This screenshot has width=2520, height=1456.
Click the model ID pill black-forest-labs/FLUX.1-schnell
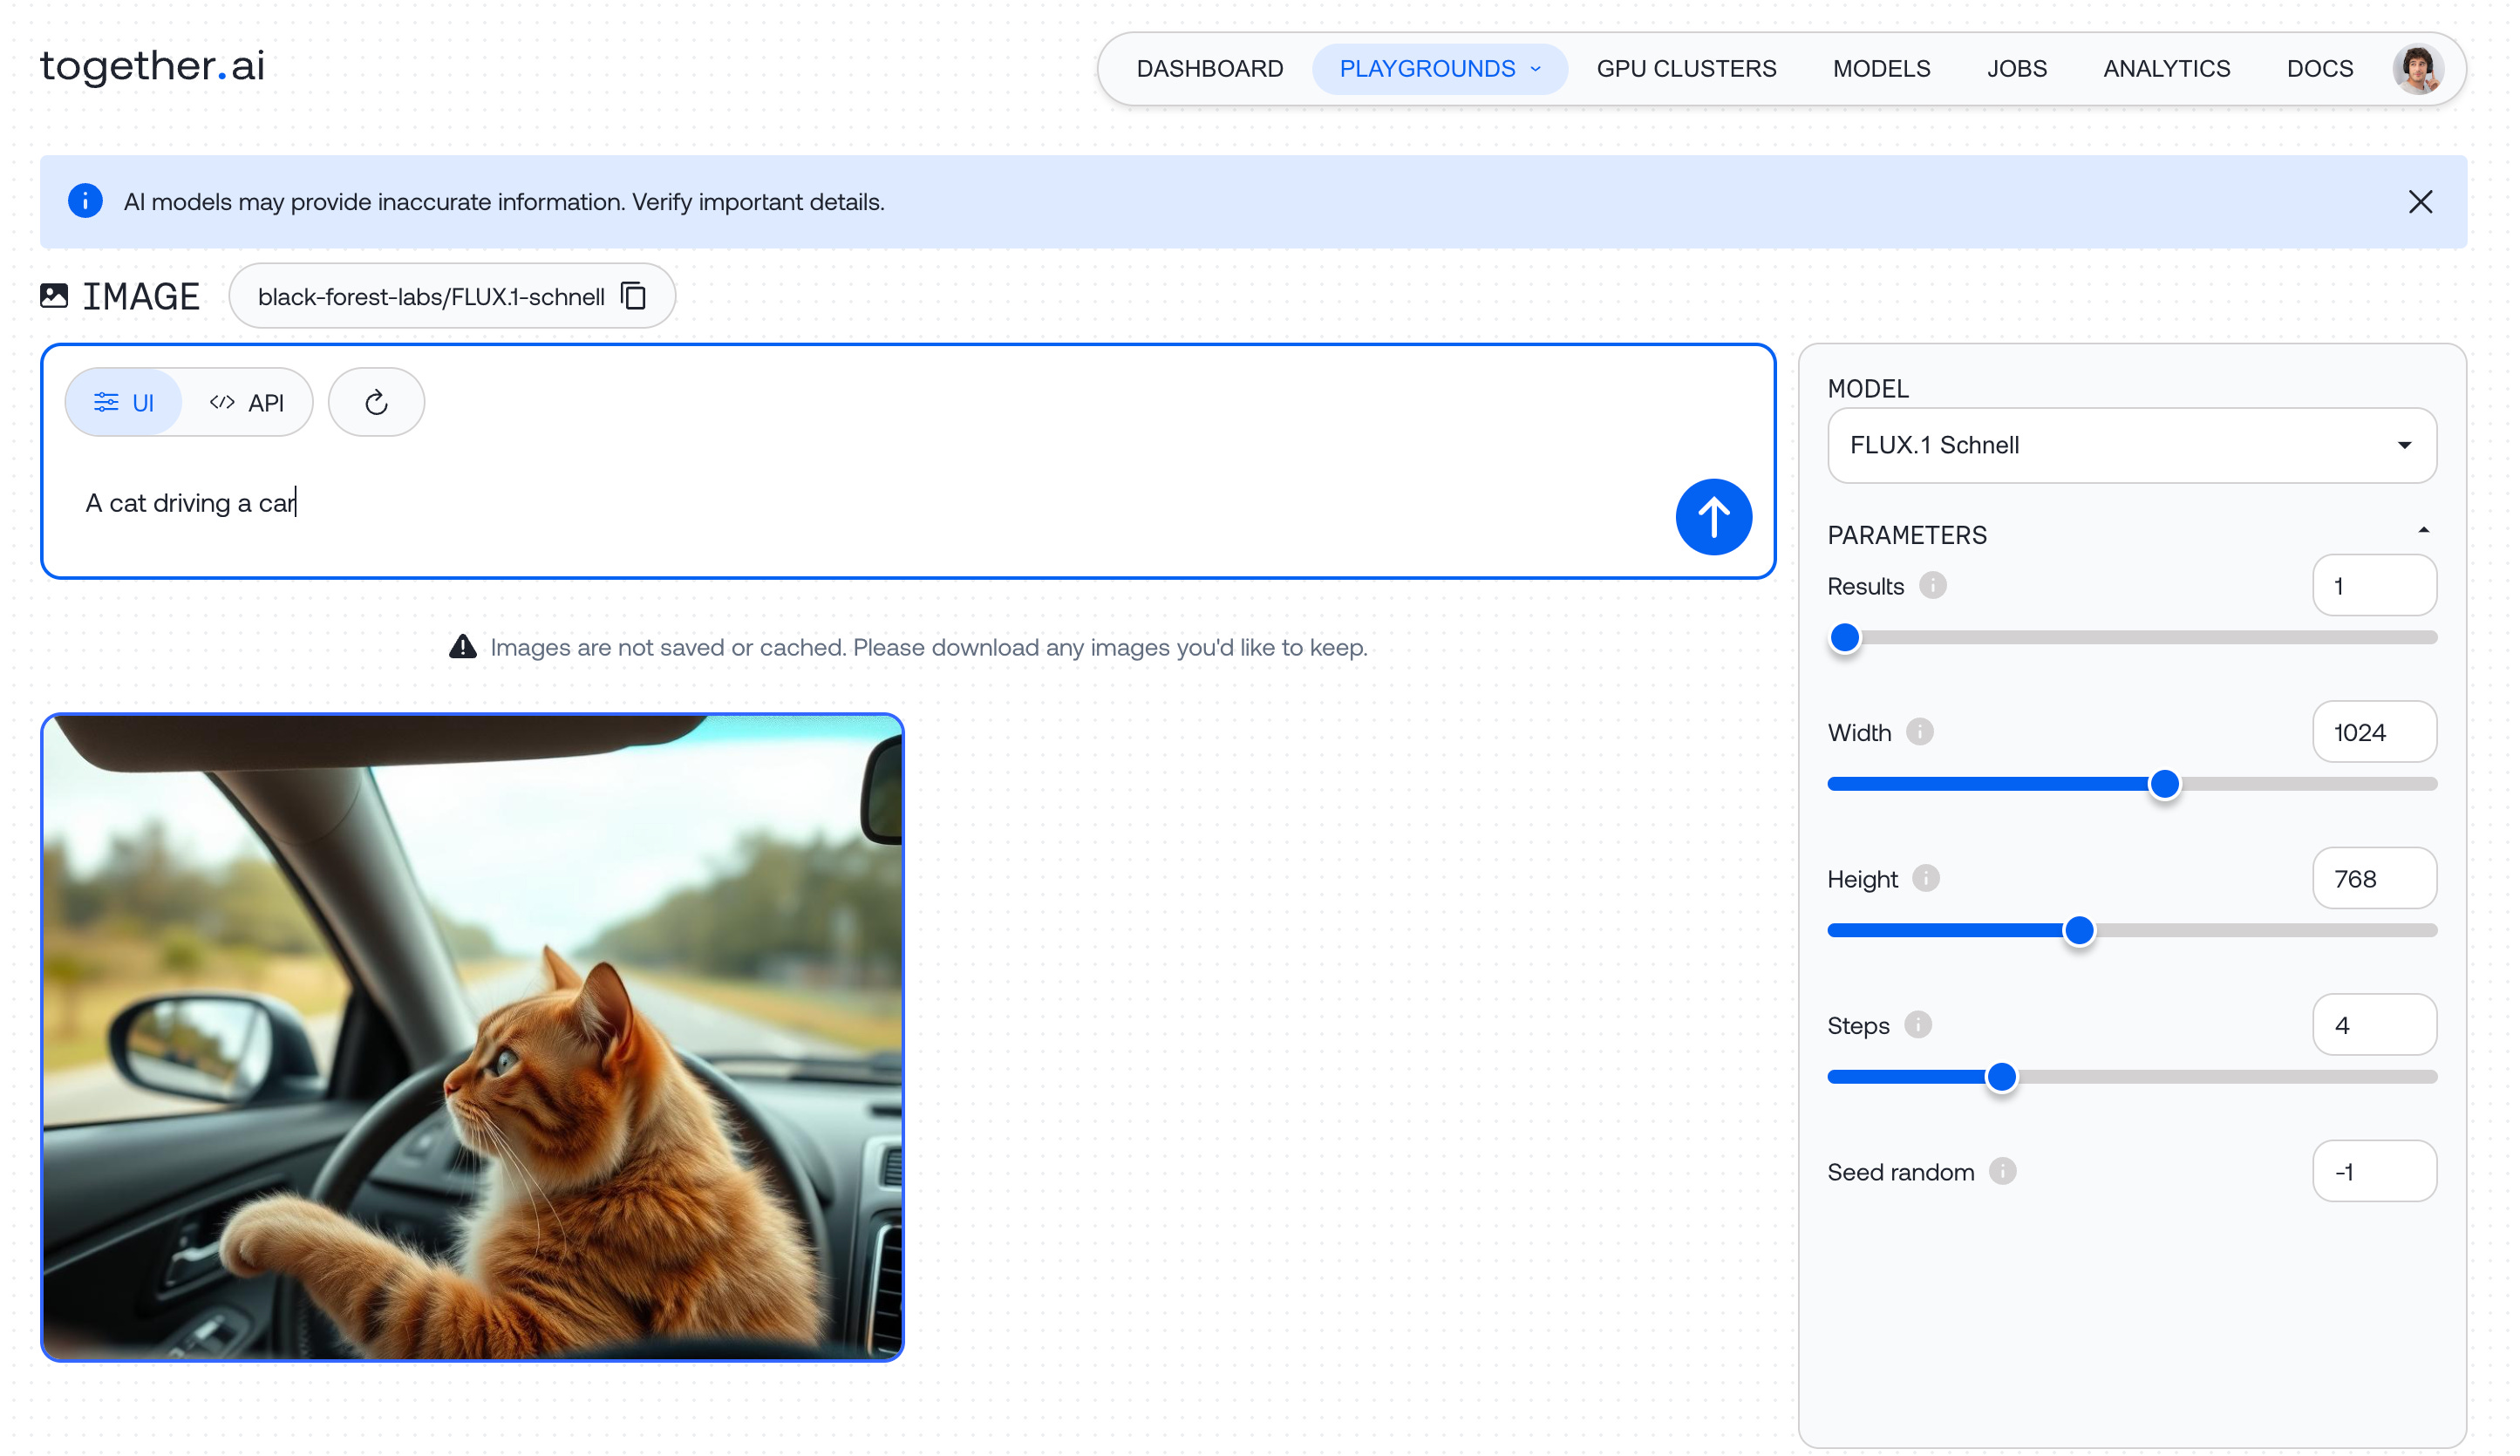[x=452, y=296]
